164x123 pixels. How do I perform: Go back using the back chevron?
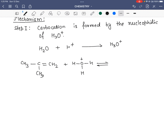[x=3, y=6]
